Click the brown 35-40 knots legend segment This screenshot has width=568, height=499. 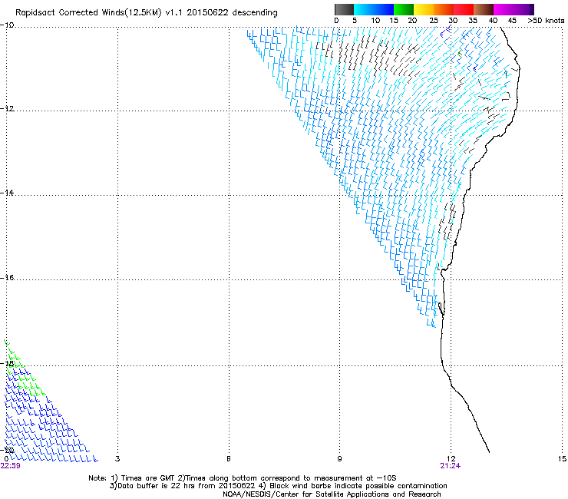484,9
